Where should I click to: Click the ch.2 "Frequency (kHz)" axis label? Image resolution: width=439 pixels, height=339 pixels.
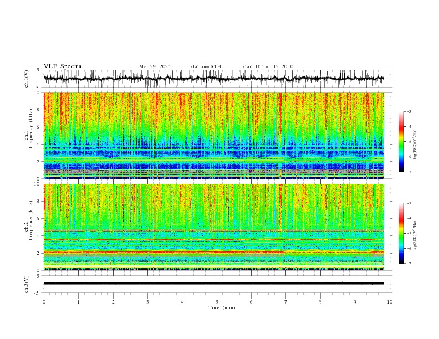31,220
